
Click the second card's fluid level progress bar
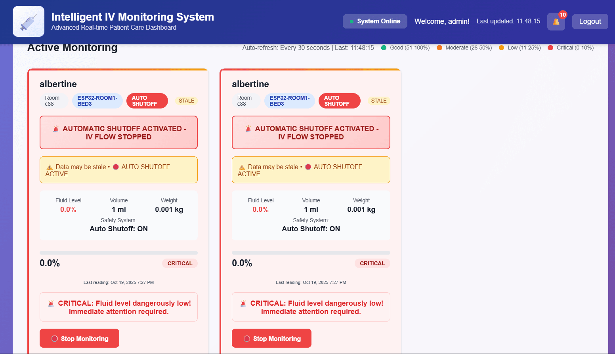click(x=311, y=253)
